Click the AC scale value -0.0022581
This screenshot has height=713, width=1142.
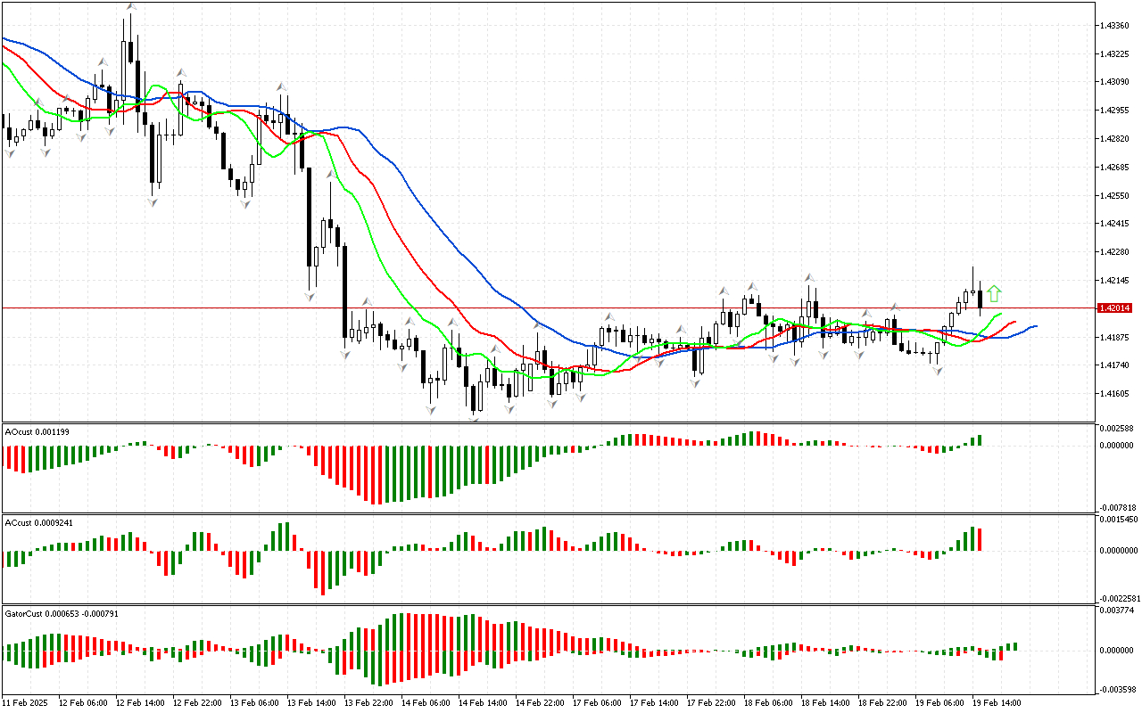1119,598
